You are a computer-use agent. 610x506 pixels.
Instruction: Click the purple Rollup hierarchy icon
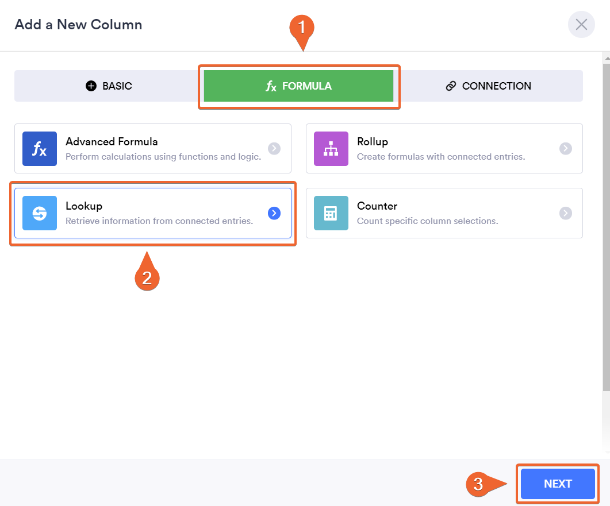(x=331, y=149)
